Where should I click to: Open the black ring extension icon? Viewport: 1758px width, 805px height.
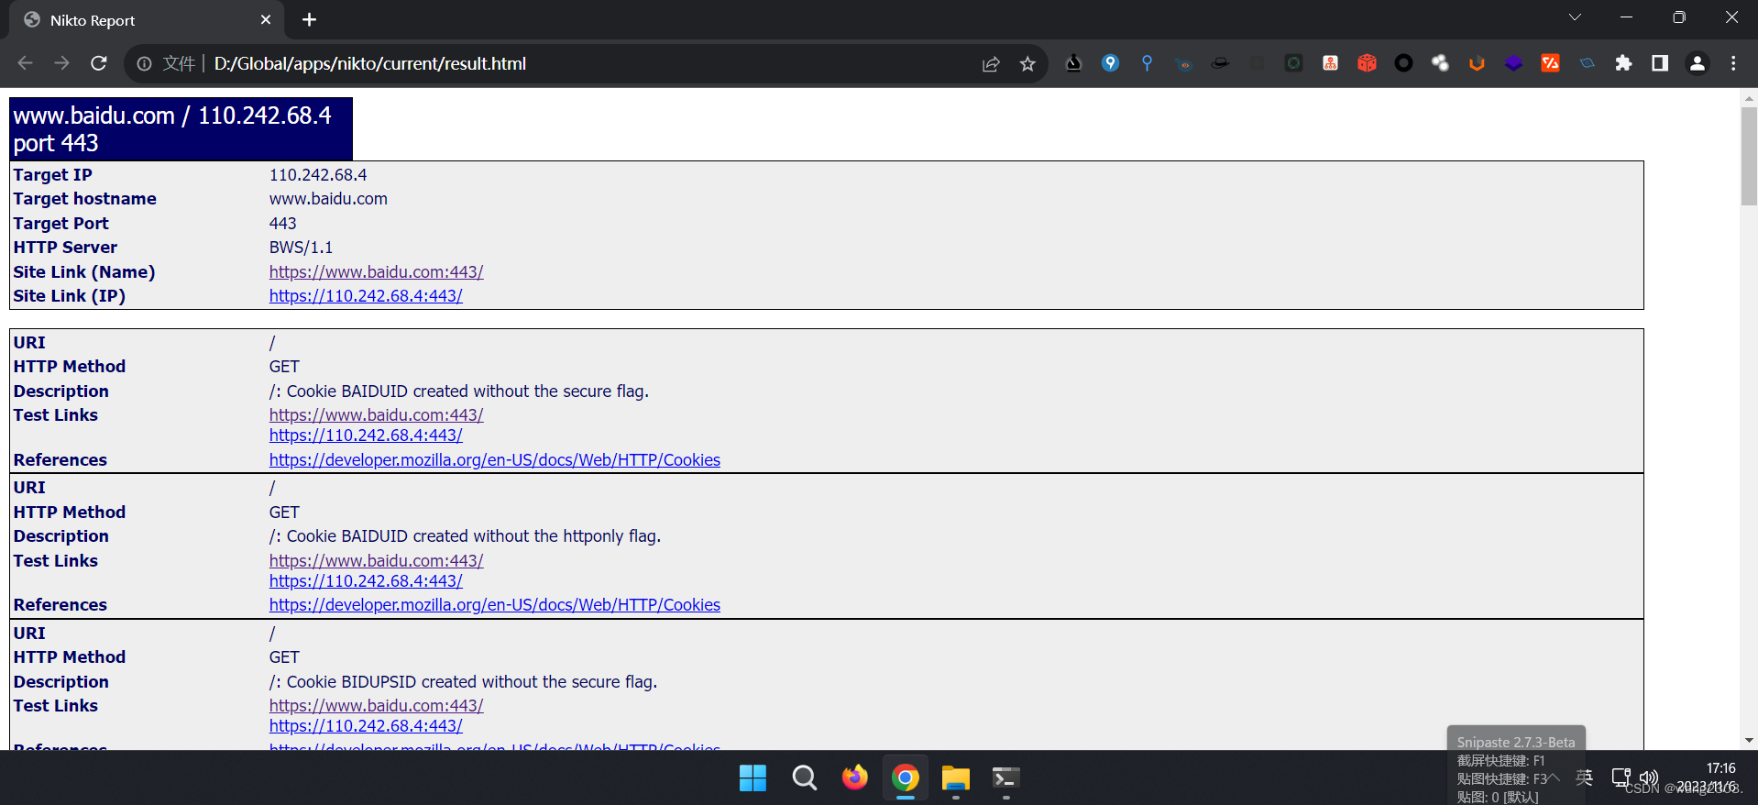(x=1404, y=63)
